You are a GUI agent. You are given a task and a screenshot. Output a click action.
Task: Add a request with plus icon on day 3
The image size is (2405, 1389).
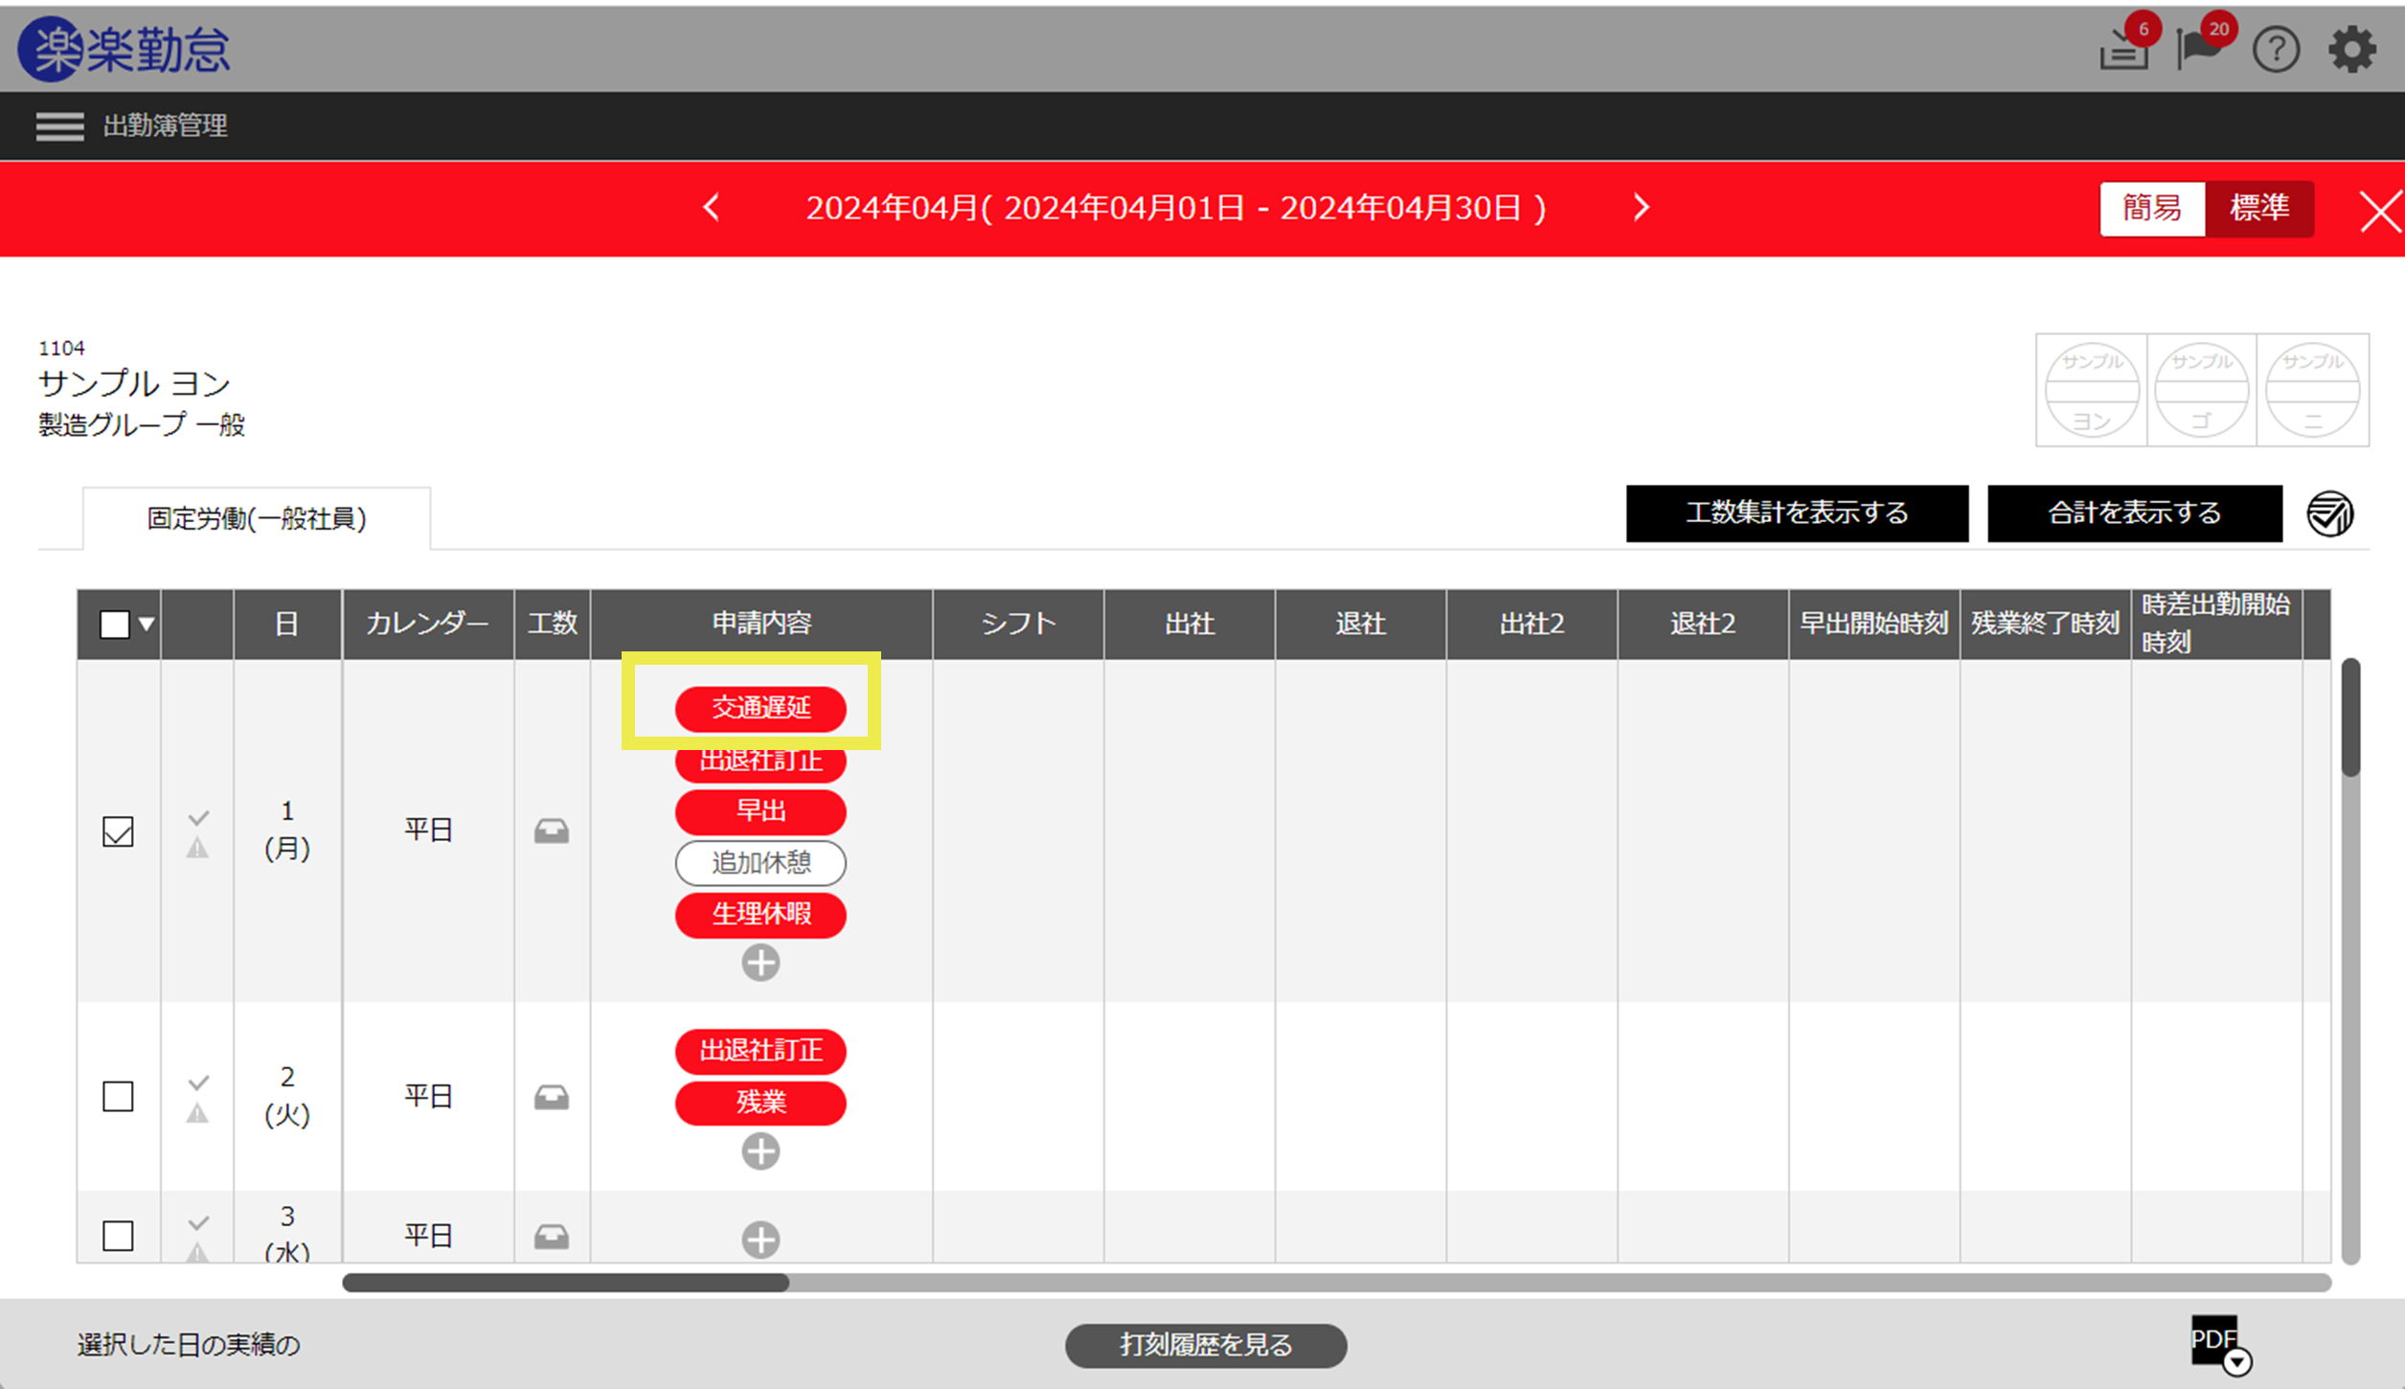click(x=760, y=1240)
